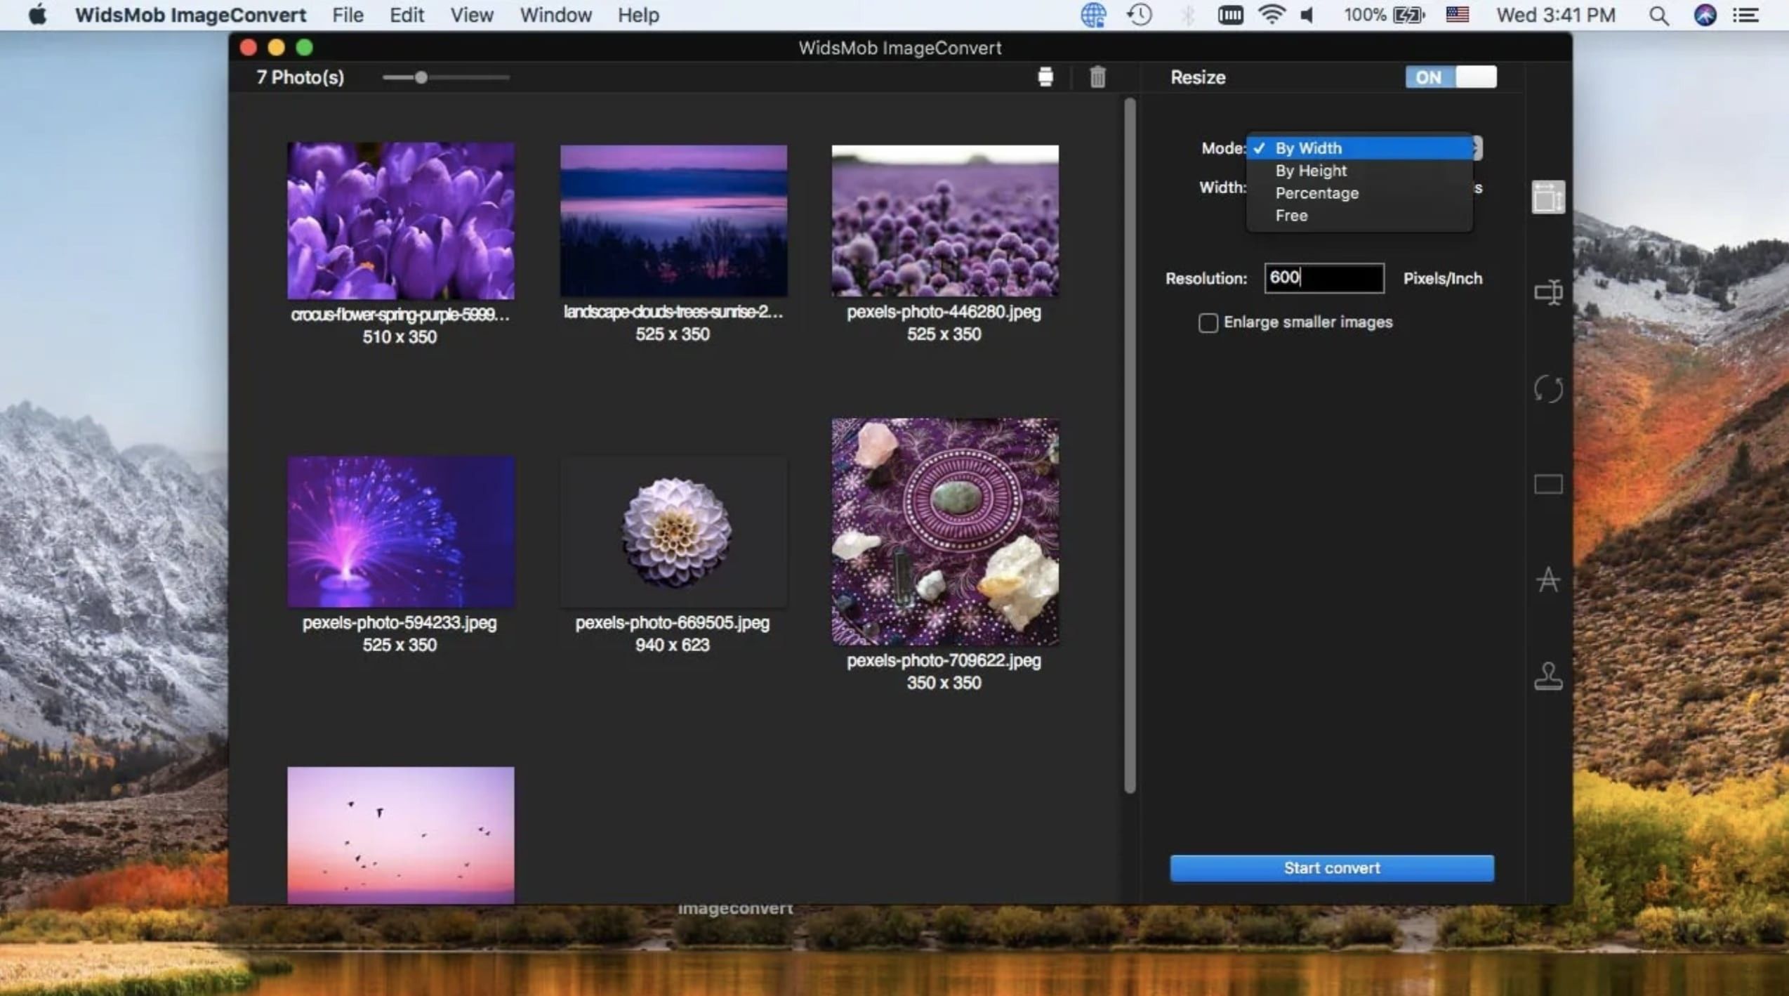Enable the Enlarge smaller images checkbox
The height and width of the screenshot is (996, 1789).
pos(1206,322)
